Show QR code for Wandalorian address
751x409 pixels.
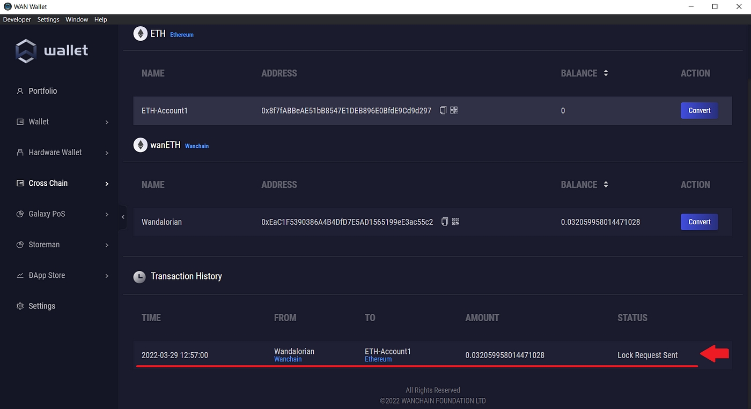point(455,222)
